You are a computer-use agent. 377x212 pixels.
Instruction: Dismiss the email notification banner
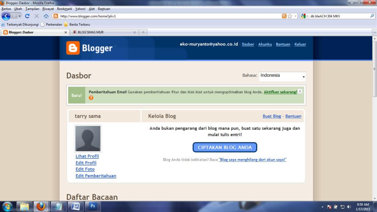(x=300, y=91)
